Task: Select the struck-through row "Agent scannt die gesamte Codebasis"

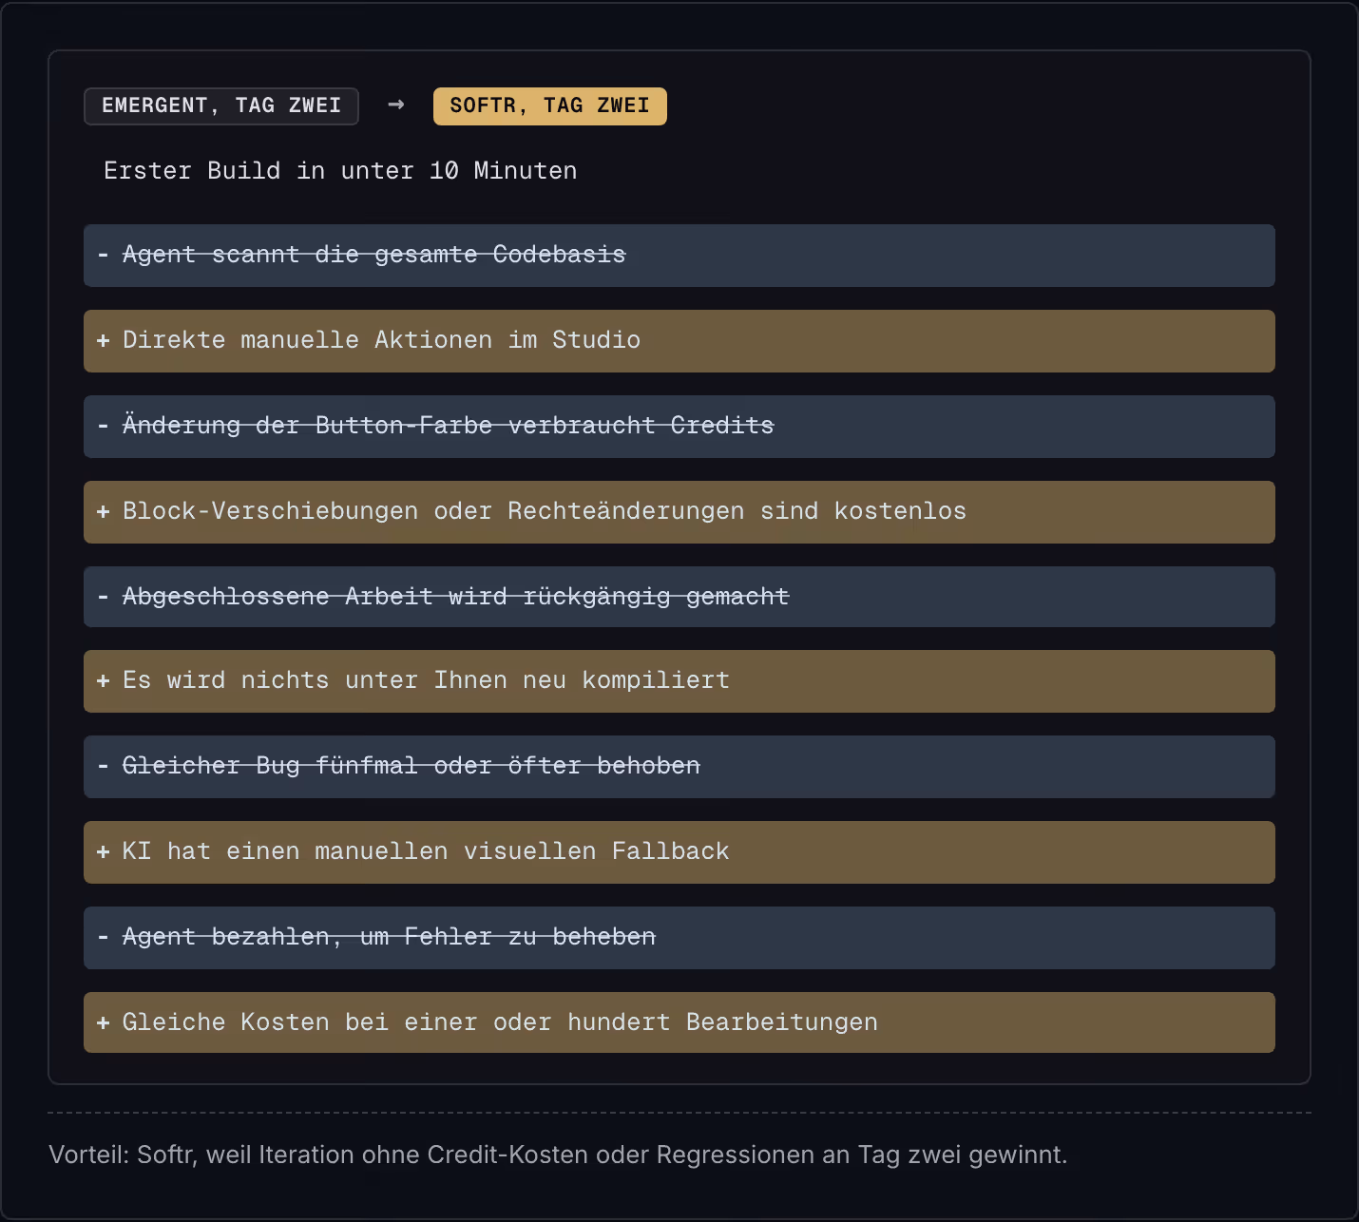Action: pyautogui.click(x=679, y=256)
